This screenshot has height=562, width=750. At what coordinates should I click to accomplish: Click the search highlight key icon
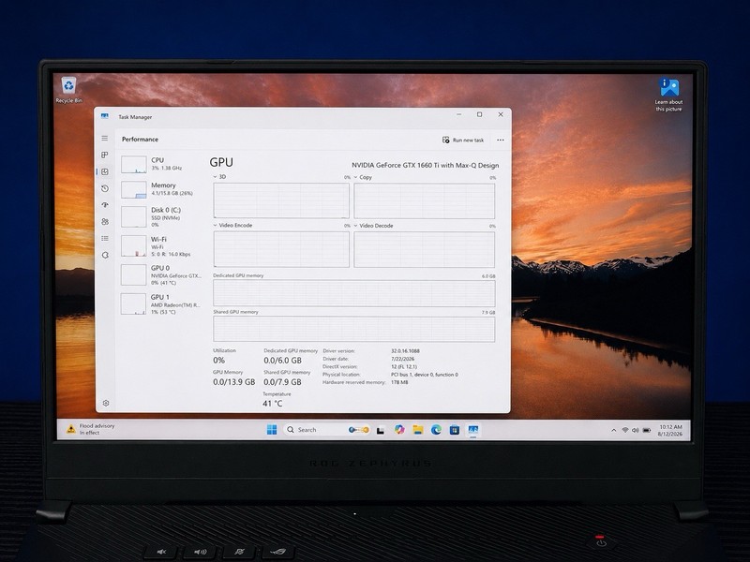(x=359, y=430)
